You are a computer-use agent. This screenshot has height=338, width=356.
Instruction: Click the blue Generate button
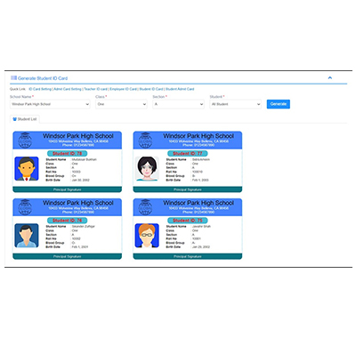[x=279, y=104]
